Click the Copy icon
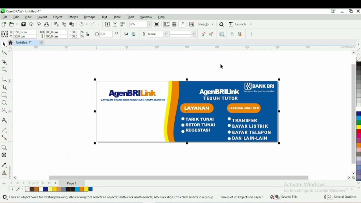Screen dimensions: 361x203 point(64,24)
